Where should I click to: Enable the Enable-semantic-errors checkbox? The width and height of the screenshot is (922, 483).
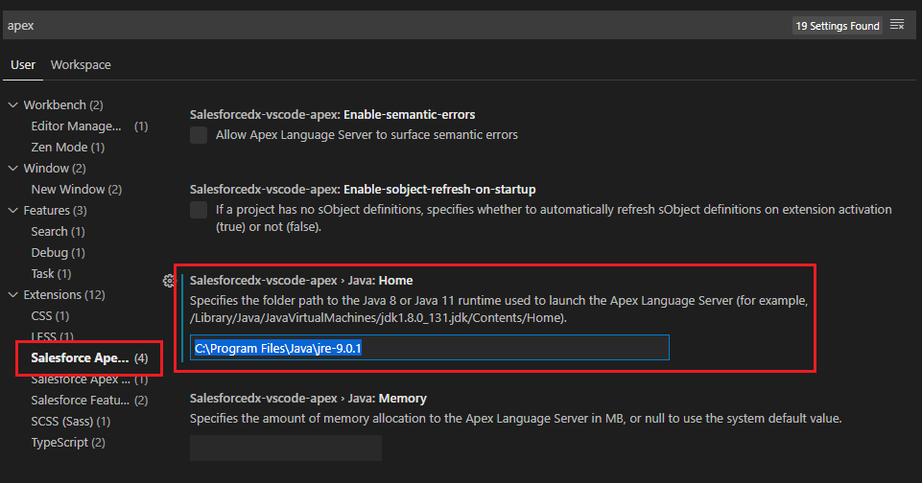tap(199, 135)
